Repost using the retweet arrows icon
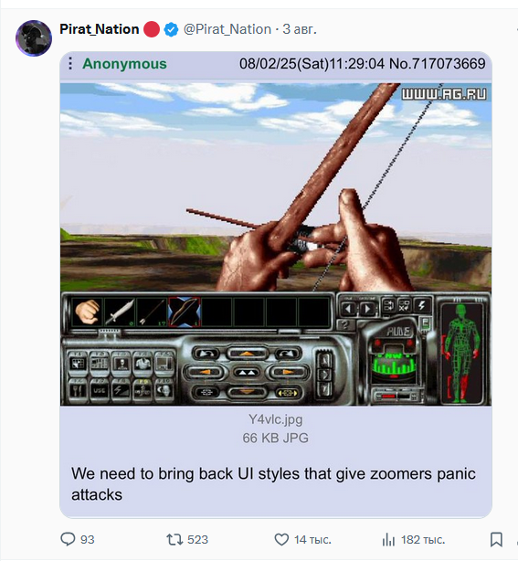This screenshot has width=518, height=561. pyautogui.click(x=174, y=539)
